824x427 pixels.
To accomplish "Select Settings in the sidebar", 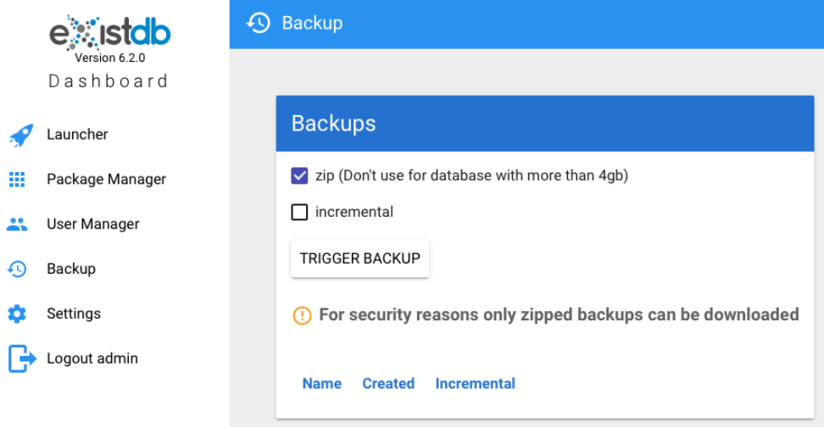I will pos(74,314).
